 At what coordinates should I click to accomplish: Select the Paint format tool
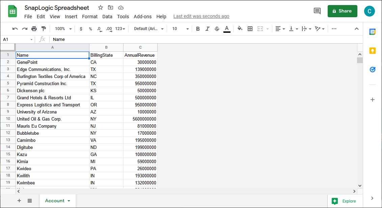click(44, 29)
